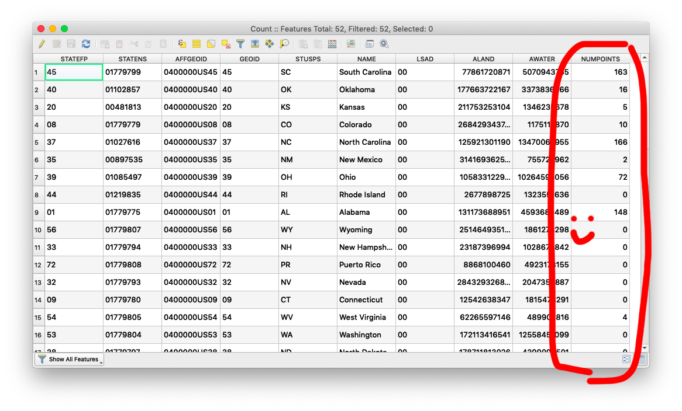The image size is (682, 411).
Task: Click the Deselect all features icon
Action: 226,44
